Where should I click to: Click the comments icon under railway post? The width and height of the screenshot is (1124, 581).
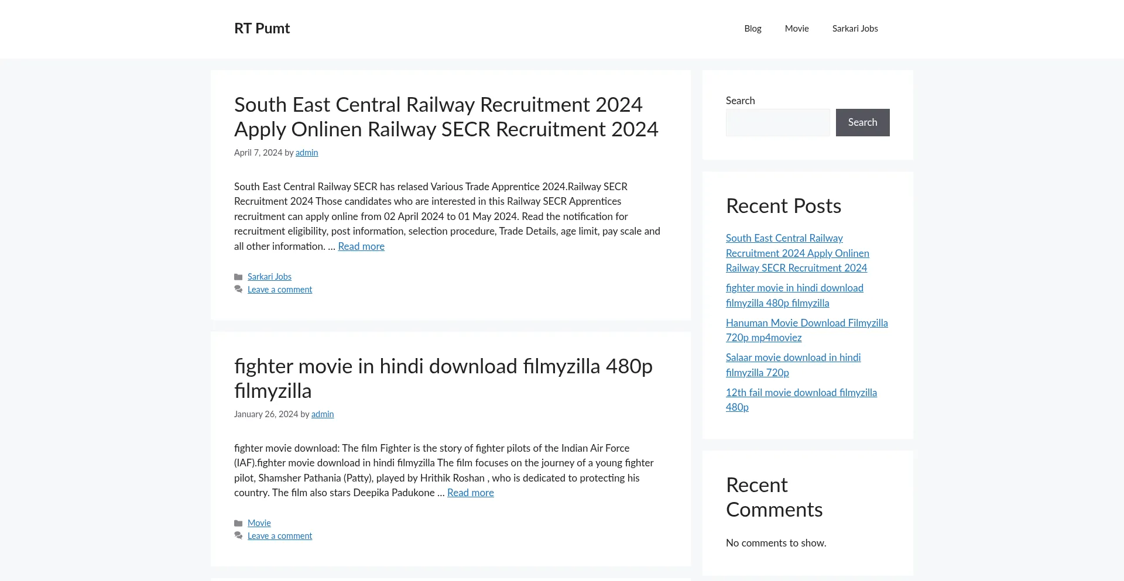pos(238,290)
